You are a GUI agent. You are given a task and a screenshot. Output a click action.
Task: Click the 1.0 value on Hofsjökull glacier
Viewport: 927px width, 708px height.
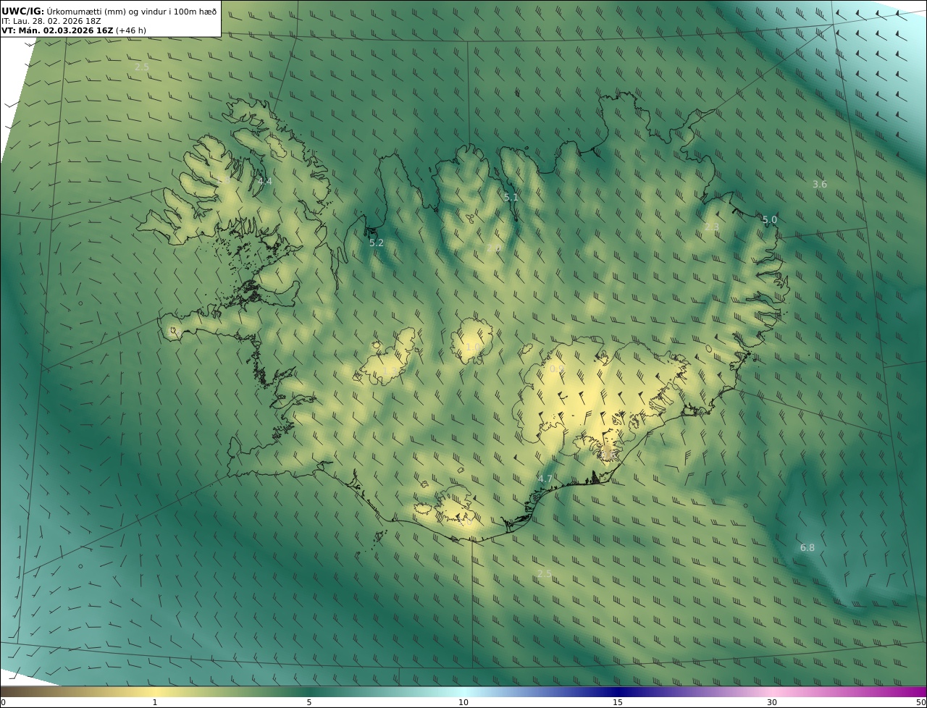[472, 347]
